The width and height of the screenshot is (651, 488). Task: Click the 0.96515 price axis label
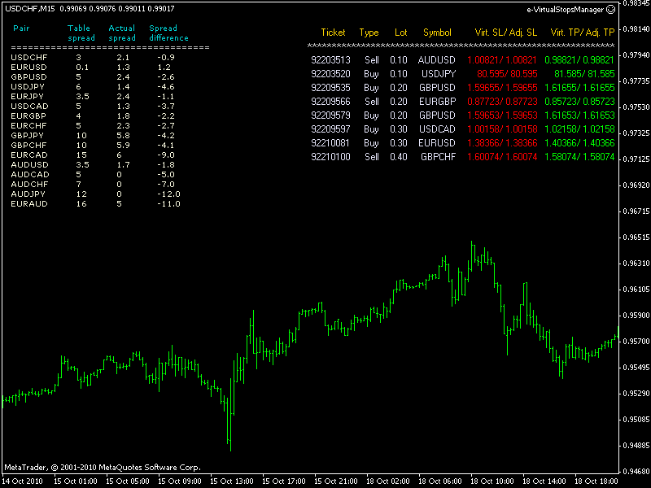pyautogui.click(x=636, y=237)
